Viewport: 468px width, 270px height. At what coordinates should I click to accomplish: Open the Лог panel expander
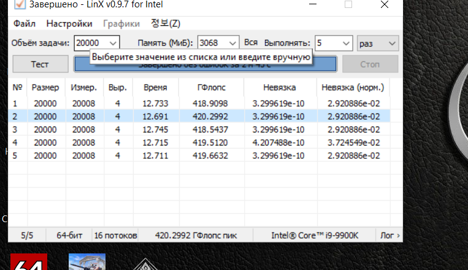[x=390, y=236]
